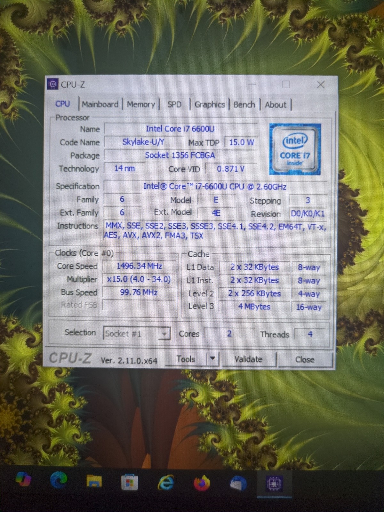Go to the Bench tab
The image size is (384, 512).
pyautogui.click(x=244, y=105)
